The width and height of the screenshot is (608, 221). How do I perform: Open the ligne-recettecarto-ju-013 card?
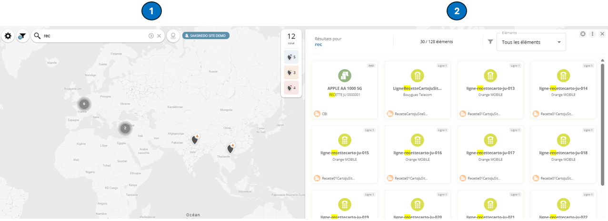click(x=490, y=90)
